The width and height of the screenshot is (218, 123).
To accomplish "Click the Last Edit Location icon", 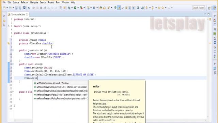I will point(159,8).
